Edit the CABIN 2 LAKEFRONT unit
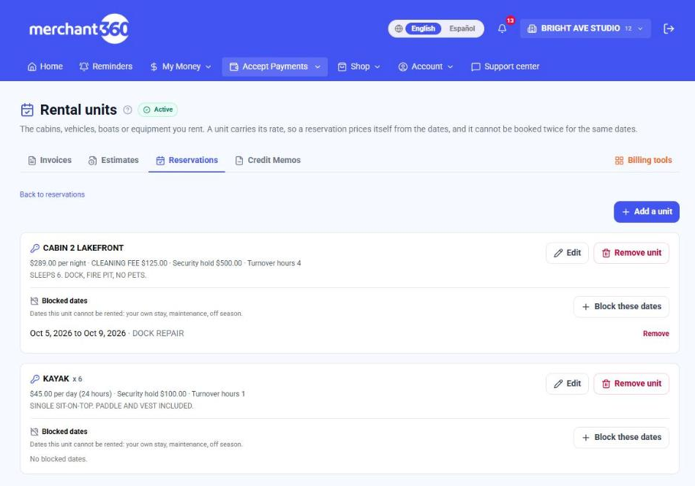 pos(567,253)
